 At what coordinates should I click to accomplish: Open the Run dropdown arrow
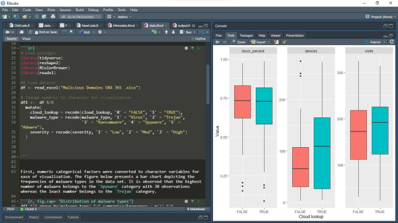point(194,32)
